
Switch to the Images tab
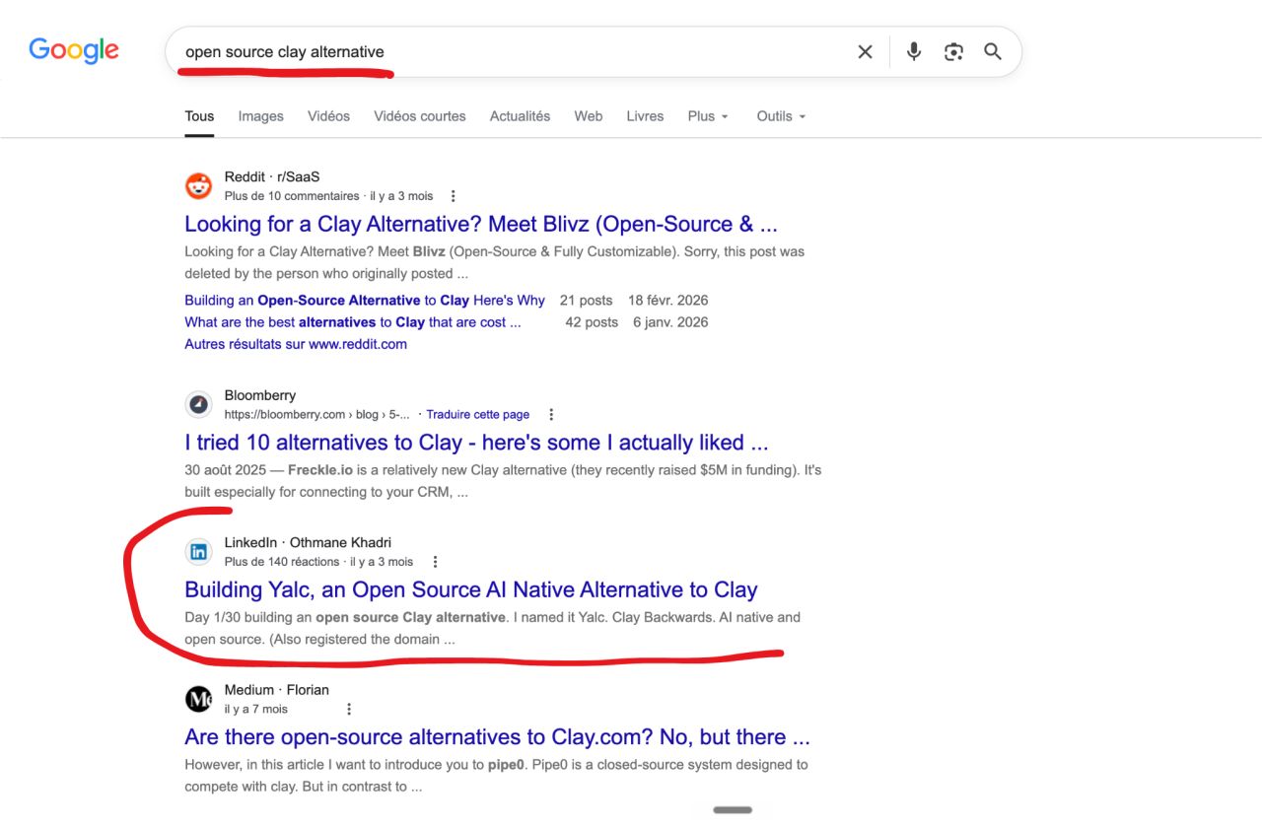pyautogui.click(x=260, y=116)
